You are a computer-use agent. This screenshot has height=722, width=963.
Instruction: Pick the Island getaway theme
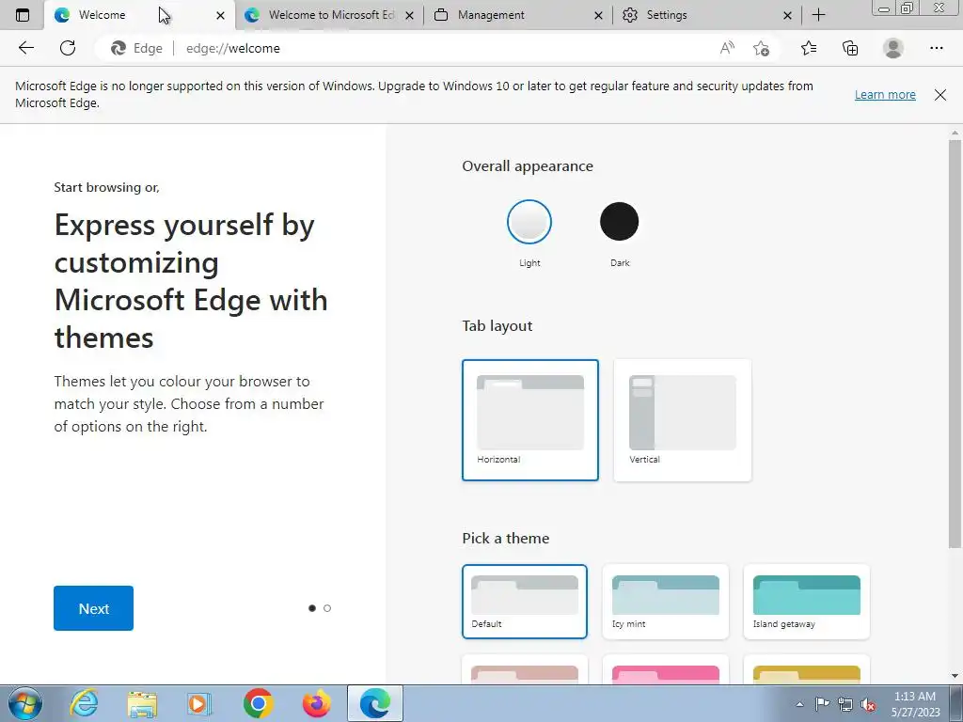(x=806, y=602)
